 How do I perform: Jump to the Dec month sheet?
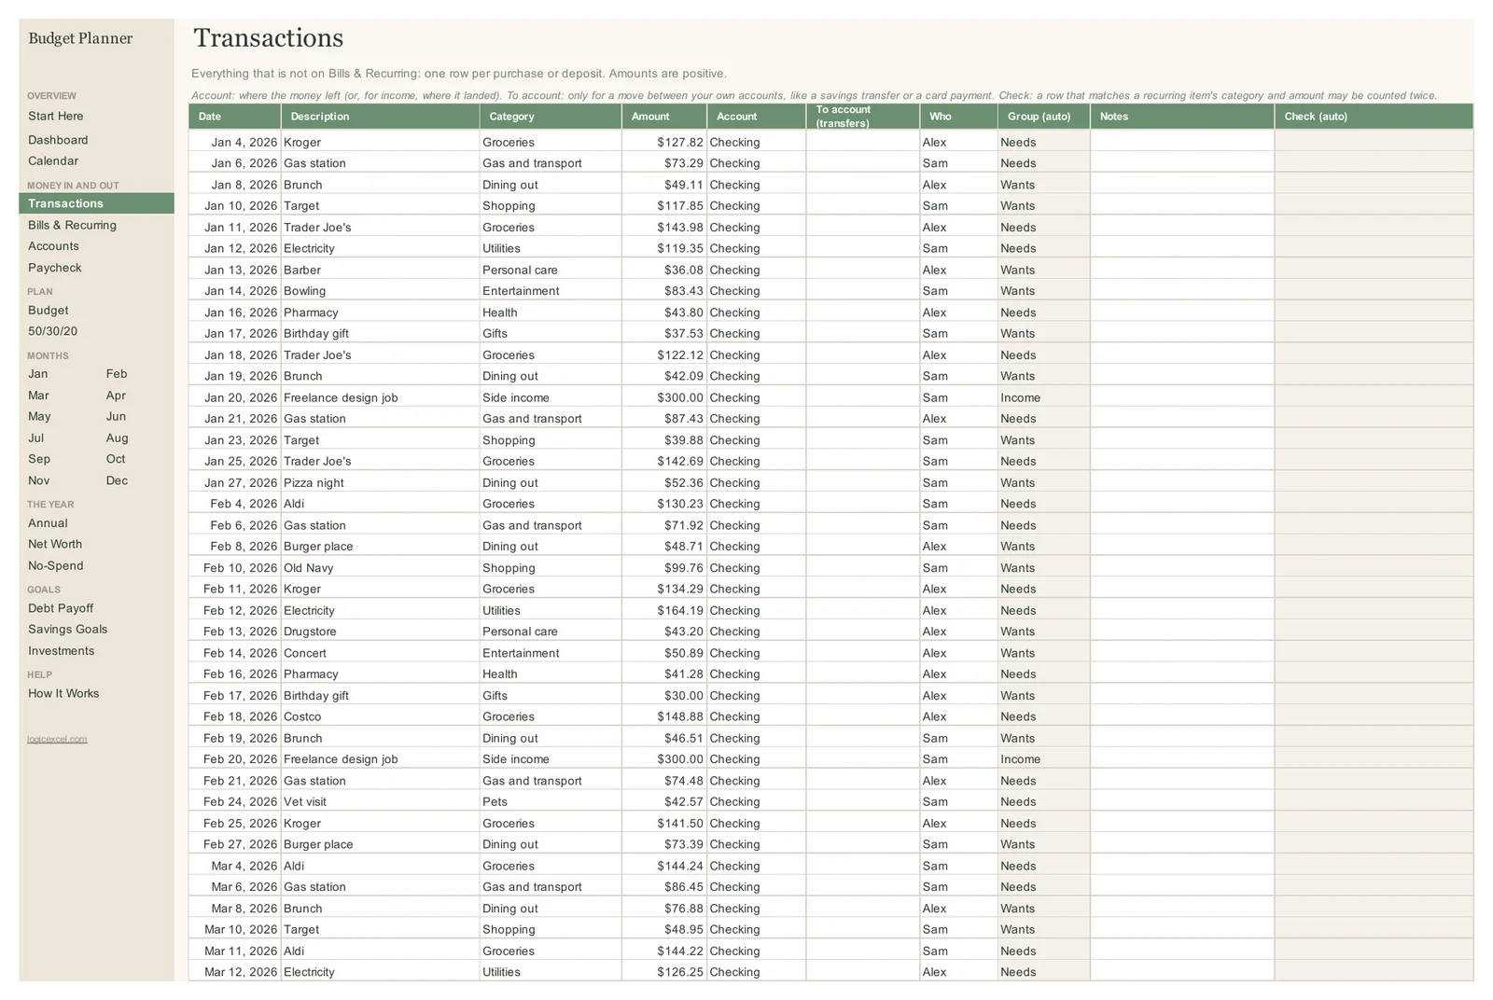pos(117,480)
